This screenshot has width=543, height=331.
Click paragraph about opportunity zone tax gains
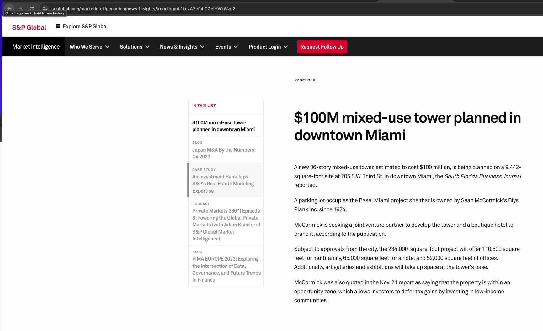click(402, 291)
